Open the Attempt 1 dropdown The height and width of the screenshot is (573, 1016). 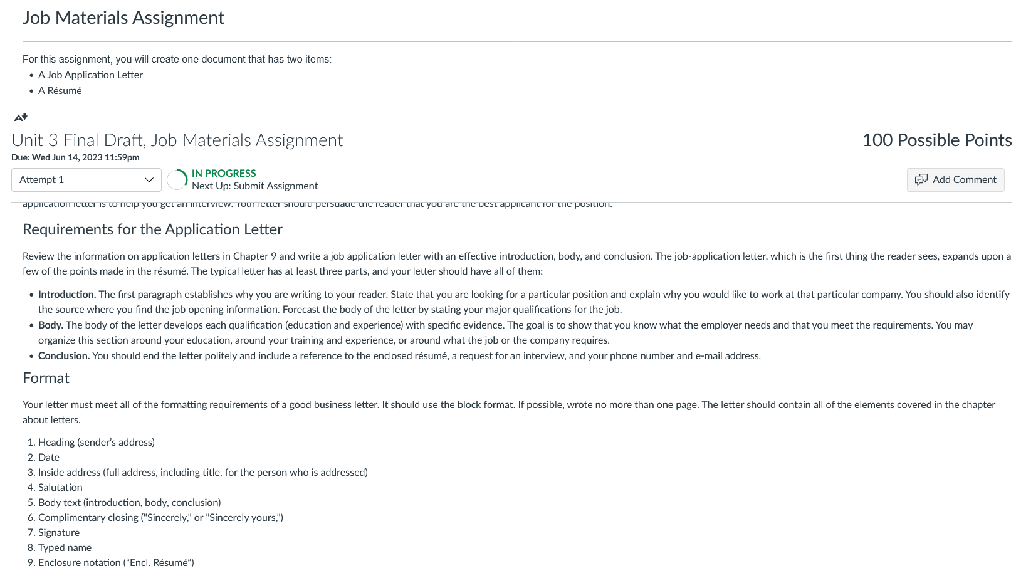coord(86,180)
